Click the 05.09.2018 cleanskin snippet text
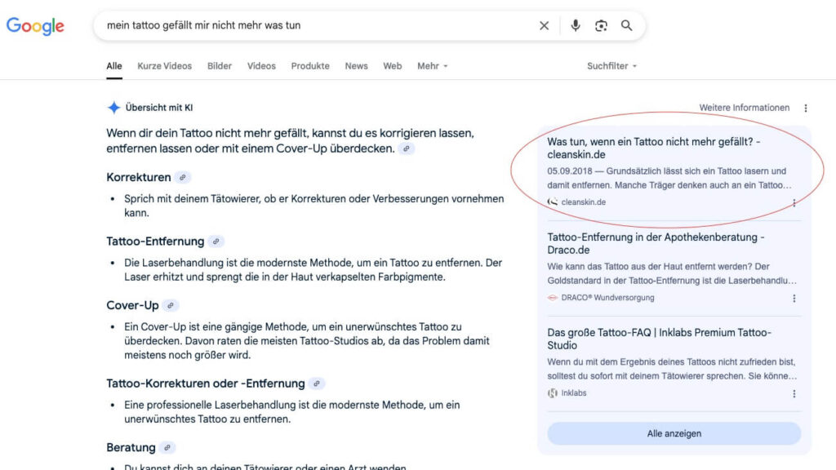This screenshot has height=470, width=836. (669, 178)
